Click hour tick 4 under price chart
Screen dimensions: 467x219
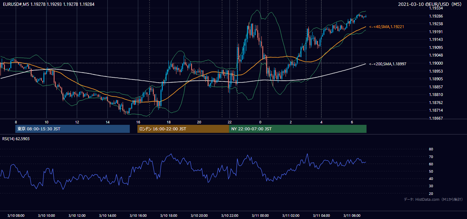(321, 122)
